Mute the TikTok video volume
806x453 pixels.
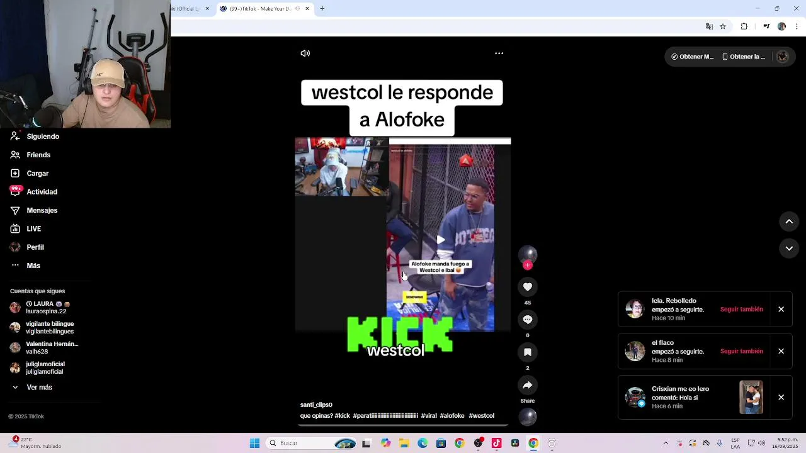point(305,53)
